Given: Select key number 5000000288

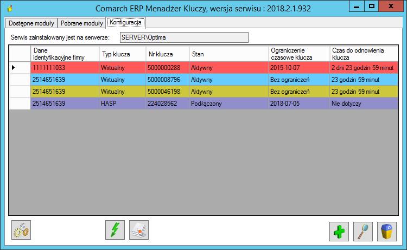Looking at the screenshot, I should point(168,68).
